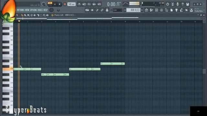Click the plus next to pattern name

point(142,10)
